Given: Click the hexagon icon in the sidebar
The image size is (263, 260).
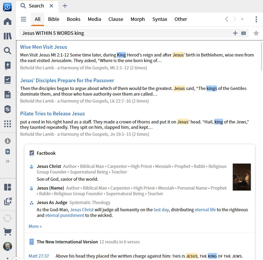Looking at the screenshot, I should 8,109.
